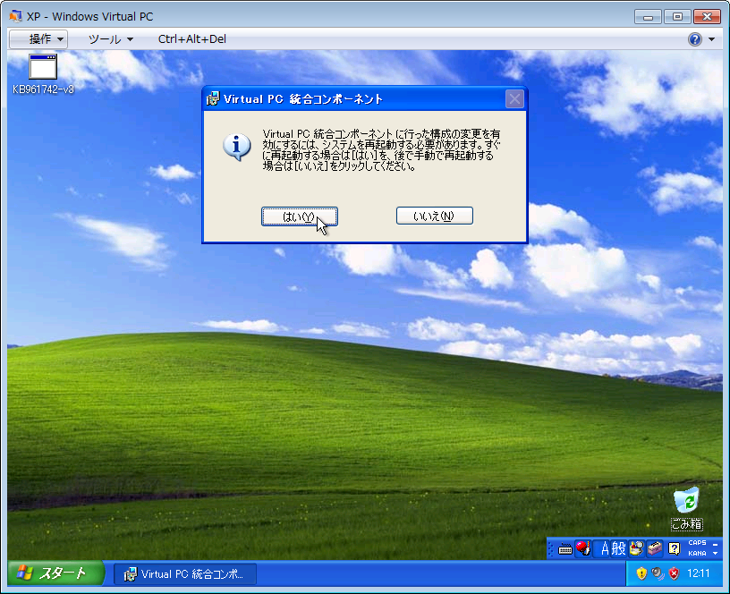Screen dimensions: 730x594
Task: Click the language bar help icon
Action: (x=675, y=549)
